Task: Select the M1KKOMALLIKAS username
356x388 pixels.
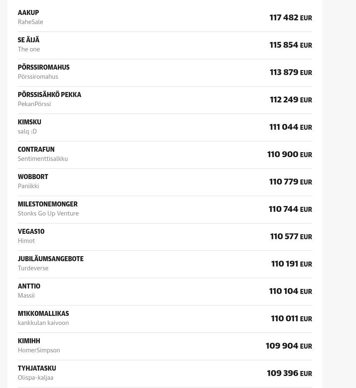Action: point(43,314)
